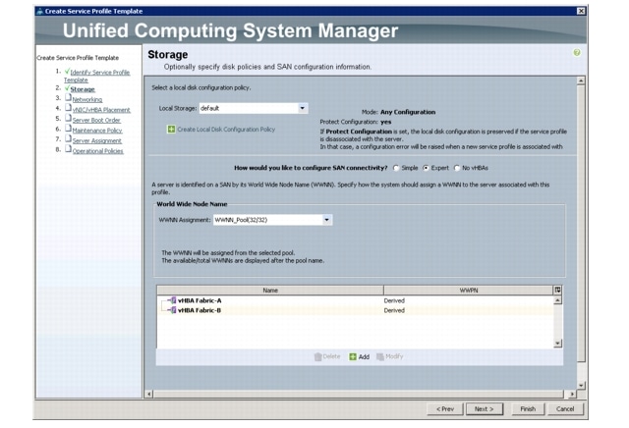Open the Operational Policies step
The height and width of the screenshot is (428, 629).
pos(97,151)
